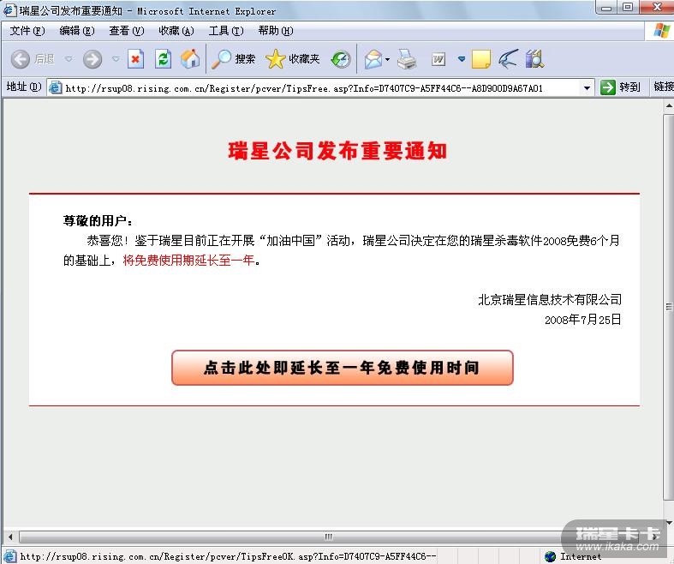
Task: Edit with Word document icon
Action: (438, 59)
